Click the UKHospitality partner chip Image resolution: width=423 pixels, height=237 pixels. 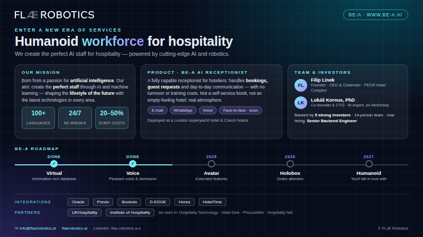pos(85,212)
